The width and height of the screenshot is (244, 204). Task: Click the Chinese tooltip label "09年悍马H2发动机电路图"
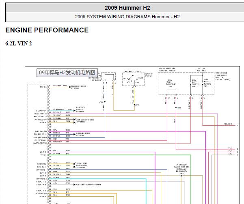pyautogui.click(x=67, y=73)
